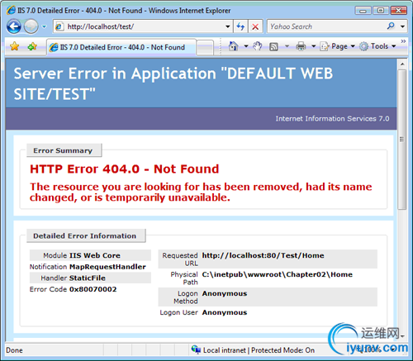The height and width of the screenshot is (361, 413).
Task: Print the page with the printer icon
Action: pos(301,46)
